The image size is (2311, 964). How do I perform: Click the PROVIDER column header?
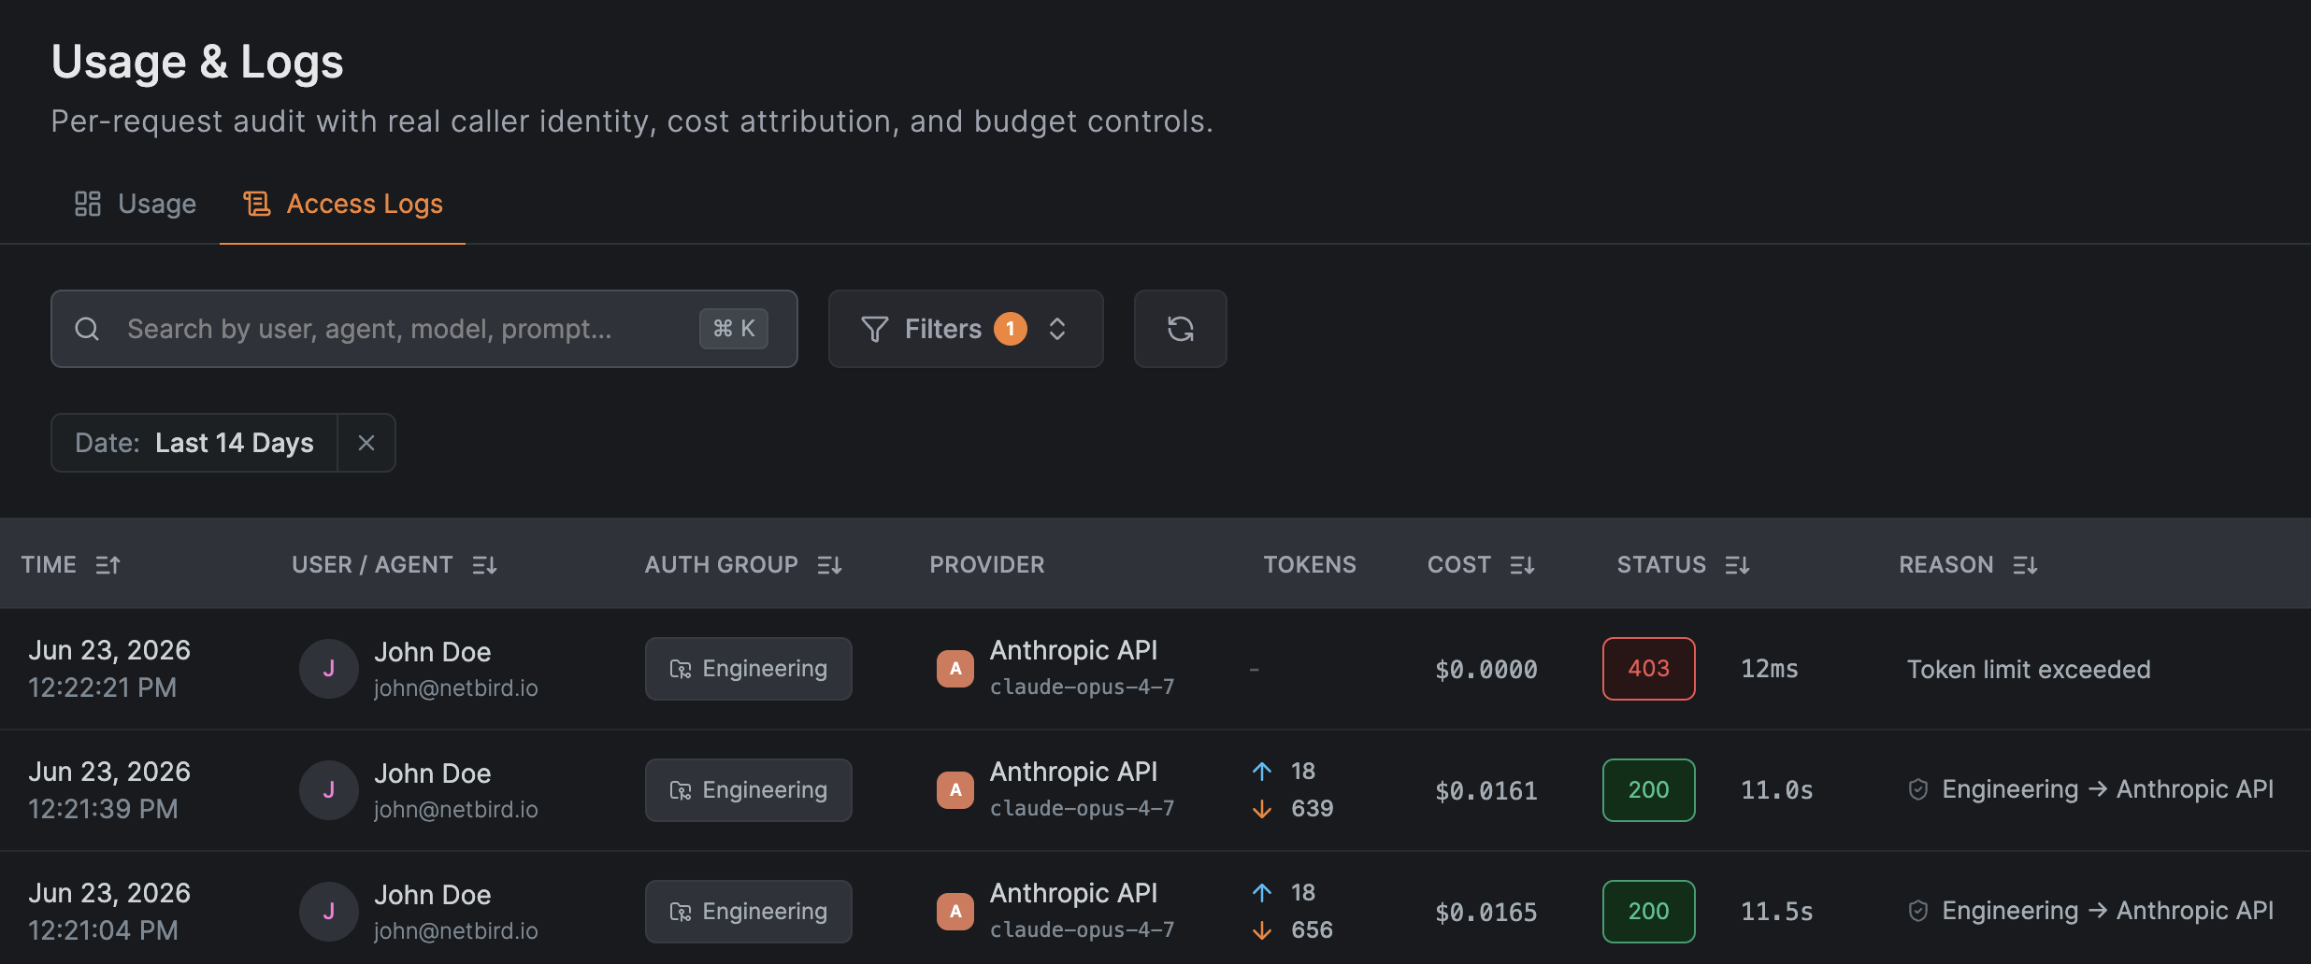pyautogui.click(x=987, y=564)
